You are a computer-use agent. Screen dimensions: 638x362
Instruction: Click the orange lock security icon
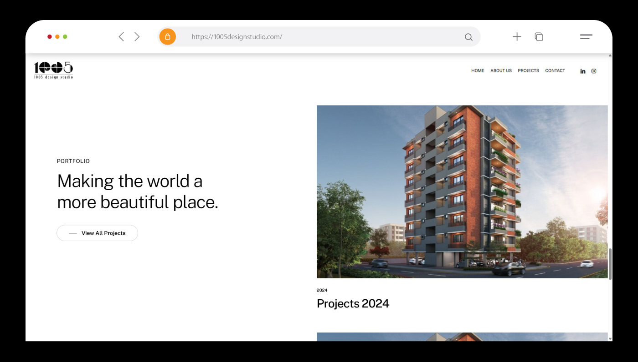167,37
